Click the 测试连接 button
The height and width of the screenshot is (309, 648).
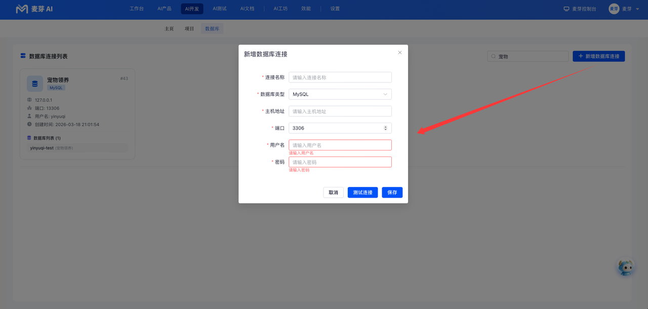(x=362, y=192)
